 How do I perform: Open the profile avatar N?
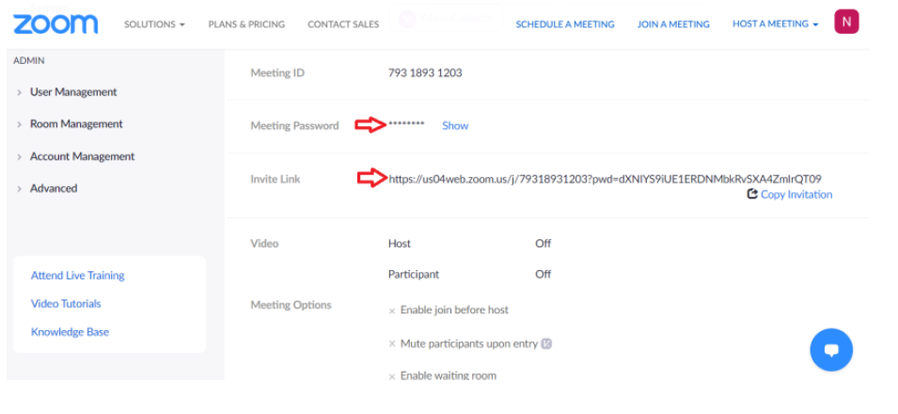coord(846,22)
